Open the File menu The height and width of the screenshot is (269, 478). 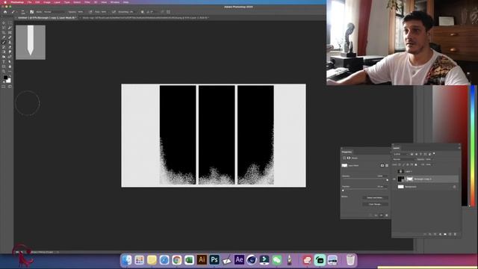coord(29,2)
